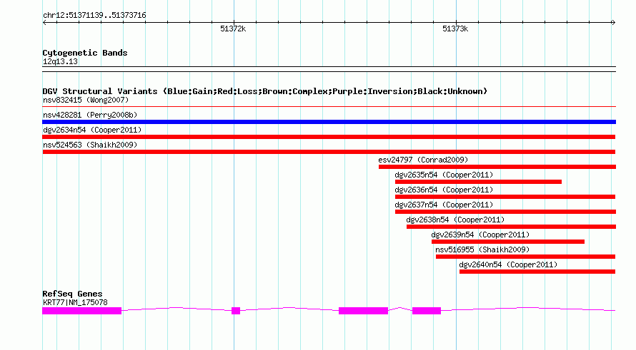Open variant label esv24797 (Conrad2009)
Screen dimensions: 636x350
tap(423, 160)
